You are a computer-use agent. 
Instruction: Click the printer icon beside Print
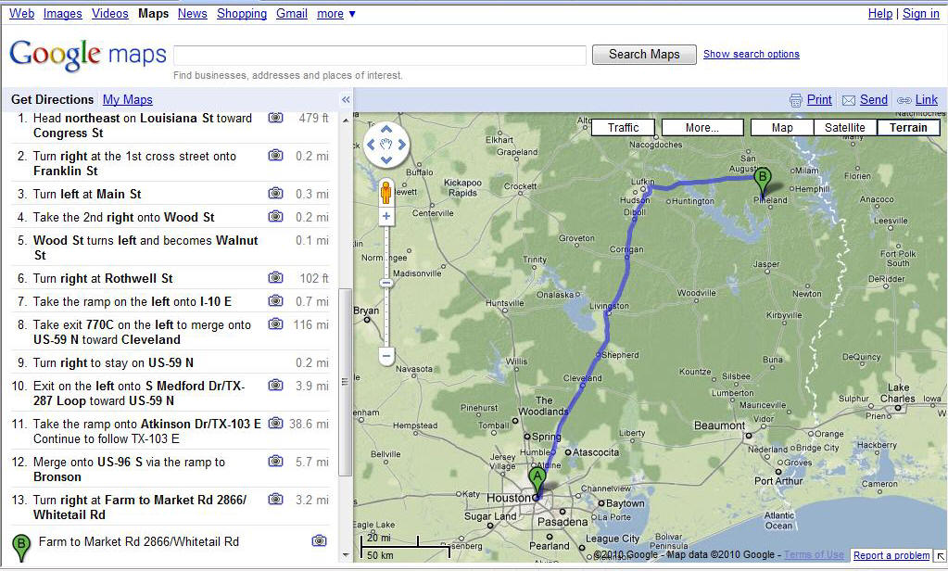coord(796,100)
